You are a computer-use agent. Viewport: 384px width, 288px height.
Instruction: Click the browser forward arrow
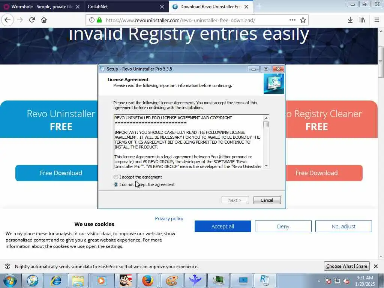tap(20, 20)
